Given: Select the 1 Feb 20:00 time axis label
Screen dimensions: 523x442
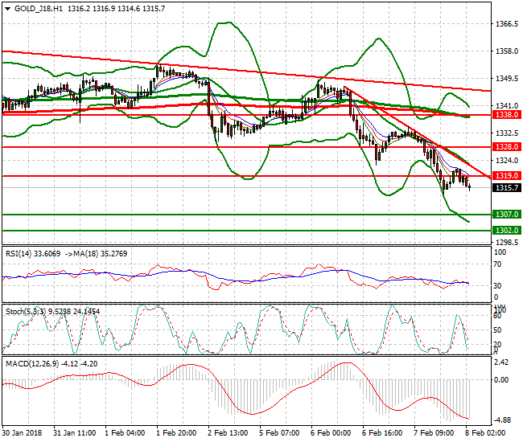Looking at the screenshot, I should (176, 433).
